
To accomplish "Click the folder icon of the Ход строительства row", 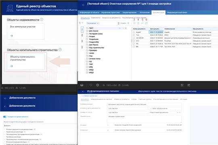I will pyautogui.click(x=87, y=48).
